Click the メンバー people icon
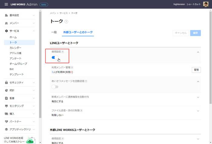This screenshot has height=144, width=212. (x=6, y=23)
